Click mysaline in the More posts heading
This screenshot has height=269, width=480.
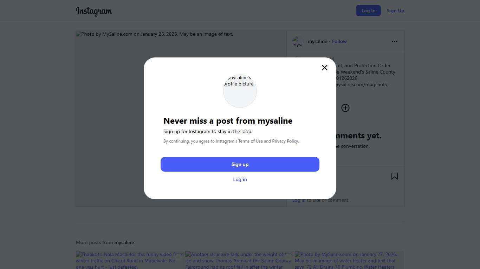pyautogui.click(x=124, y=242)
